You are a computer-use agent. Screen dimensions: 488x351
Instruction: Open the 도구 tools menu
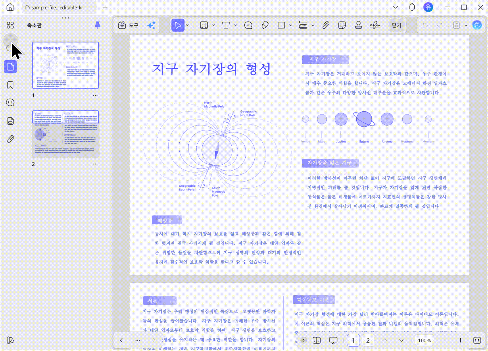click(128, 25)
